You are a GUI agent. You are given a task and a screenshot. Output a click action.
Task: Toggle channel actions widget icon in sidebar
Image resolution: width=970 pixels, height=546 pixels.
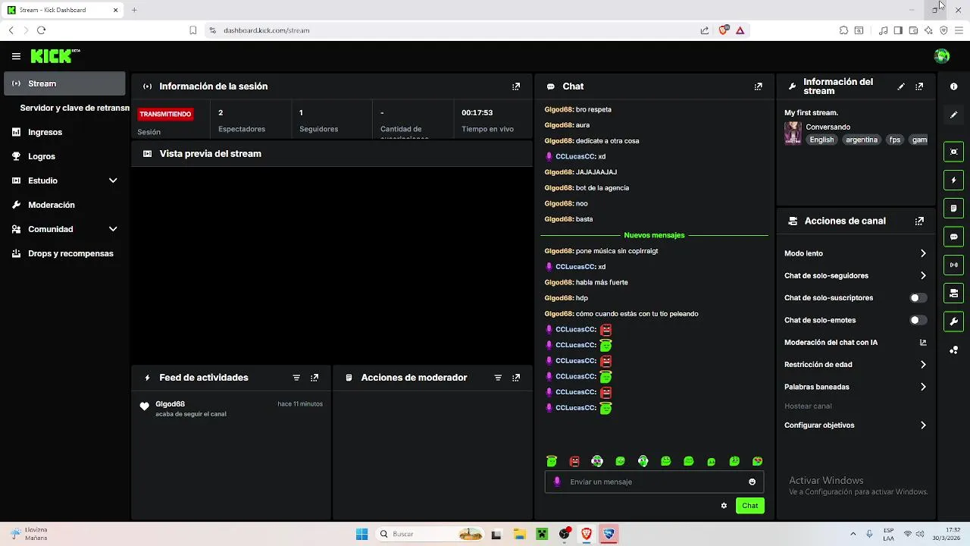tap(953, 293)
